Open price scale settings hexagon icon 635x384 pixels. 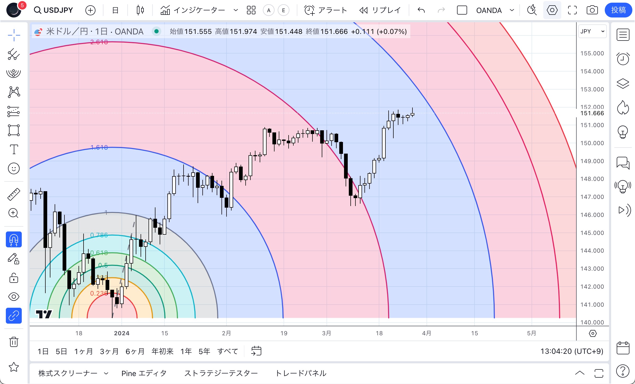click(593, 333)
